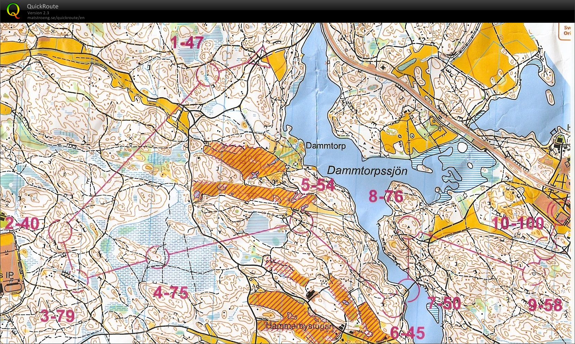Click control label 4-75
This screenshot has height=344, width=575.
pyautogui.click(x=171, y=293)
